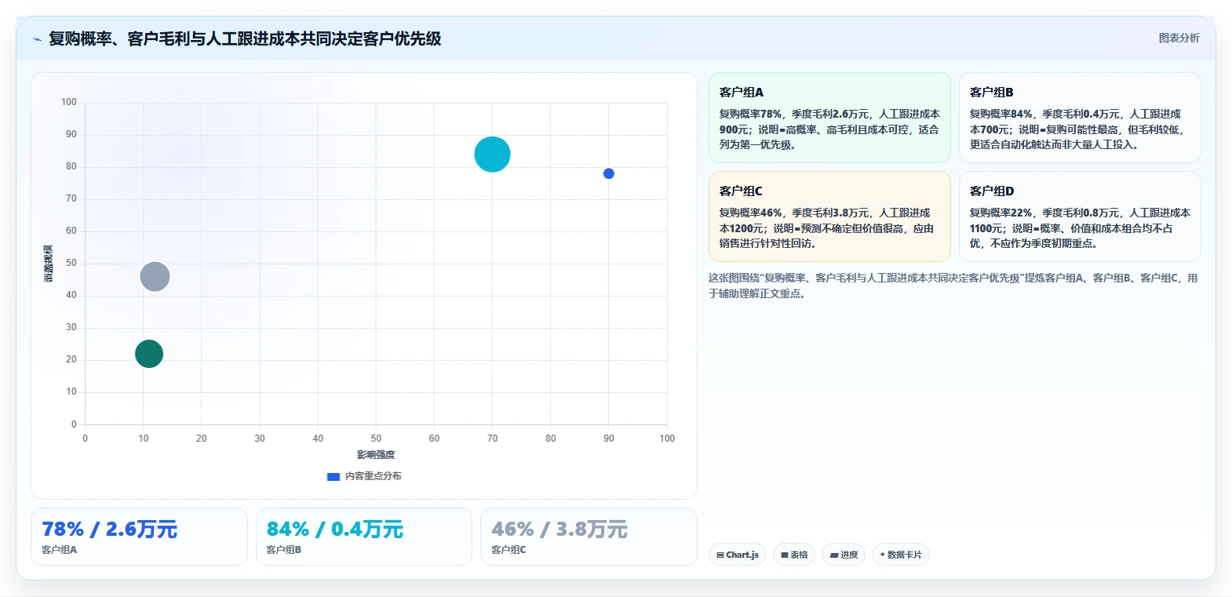Click the summary paragraph starting 这张图围绕

pyautogui.click(x=953, y=286)
